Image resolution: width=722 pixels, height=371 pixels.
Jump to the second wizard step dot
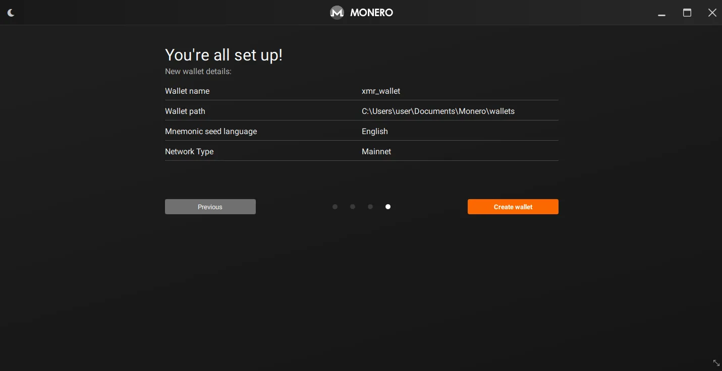tap(353, 207)
